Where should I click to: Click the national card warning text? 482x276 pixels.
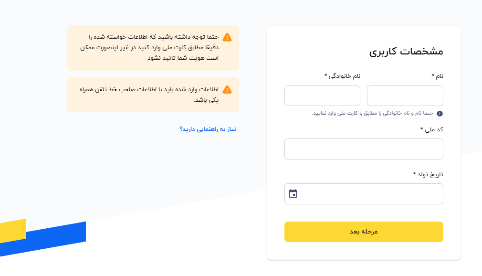tap(149, 47)
